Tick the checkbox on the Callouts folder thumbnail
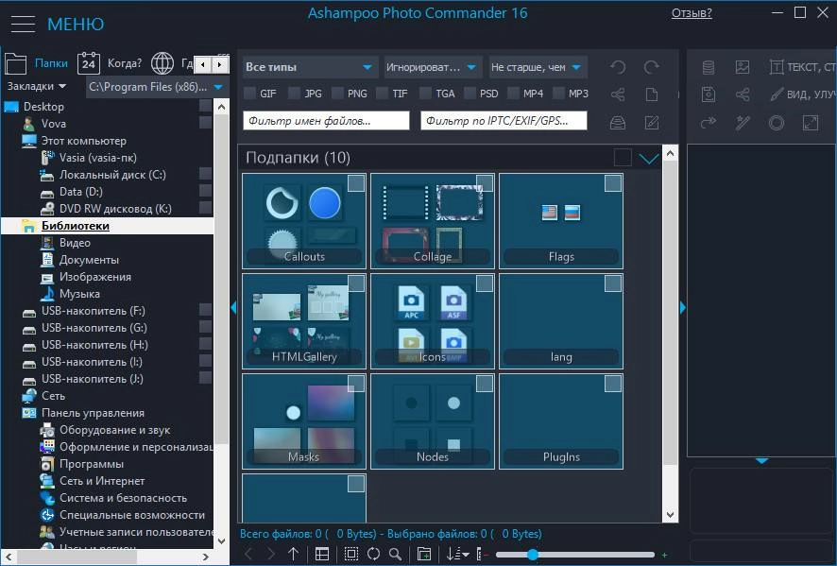This screenshot has width=837, height=566. pos(356,183)
